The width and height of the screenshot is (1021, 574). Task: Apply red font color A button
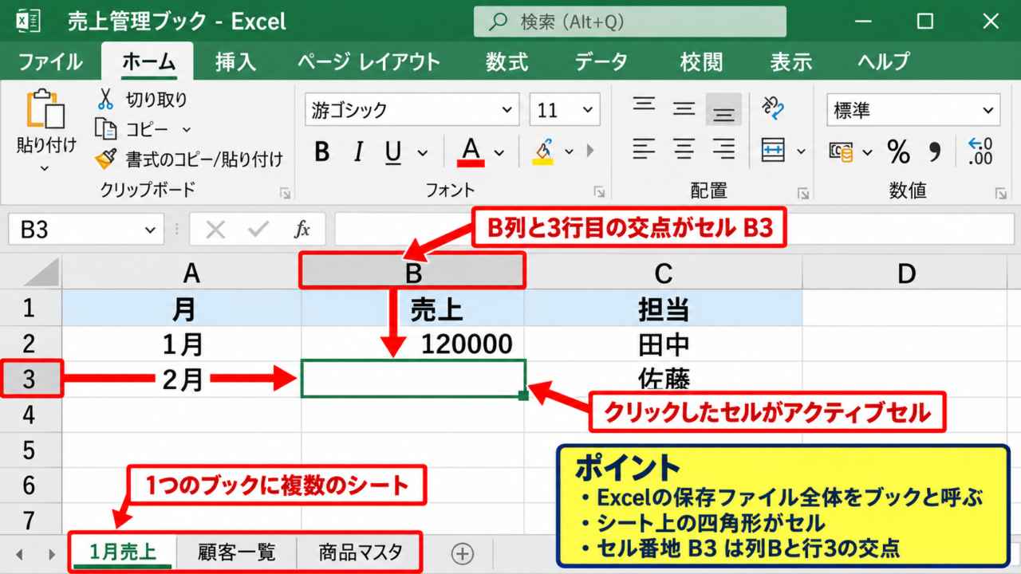471,151
